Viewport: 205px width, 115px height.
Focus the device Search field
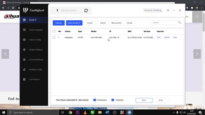point(164,23)
